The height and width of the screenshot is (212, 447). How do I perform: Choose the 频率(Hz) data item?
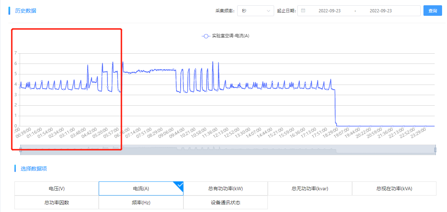pyautogui.click(x=141, y=203)
